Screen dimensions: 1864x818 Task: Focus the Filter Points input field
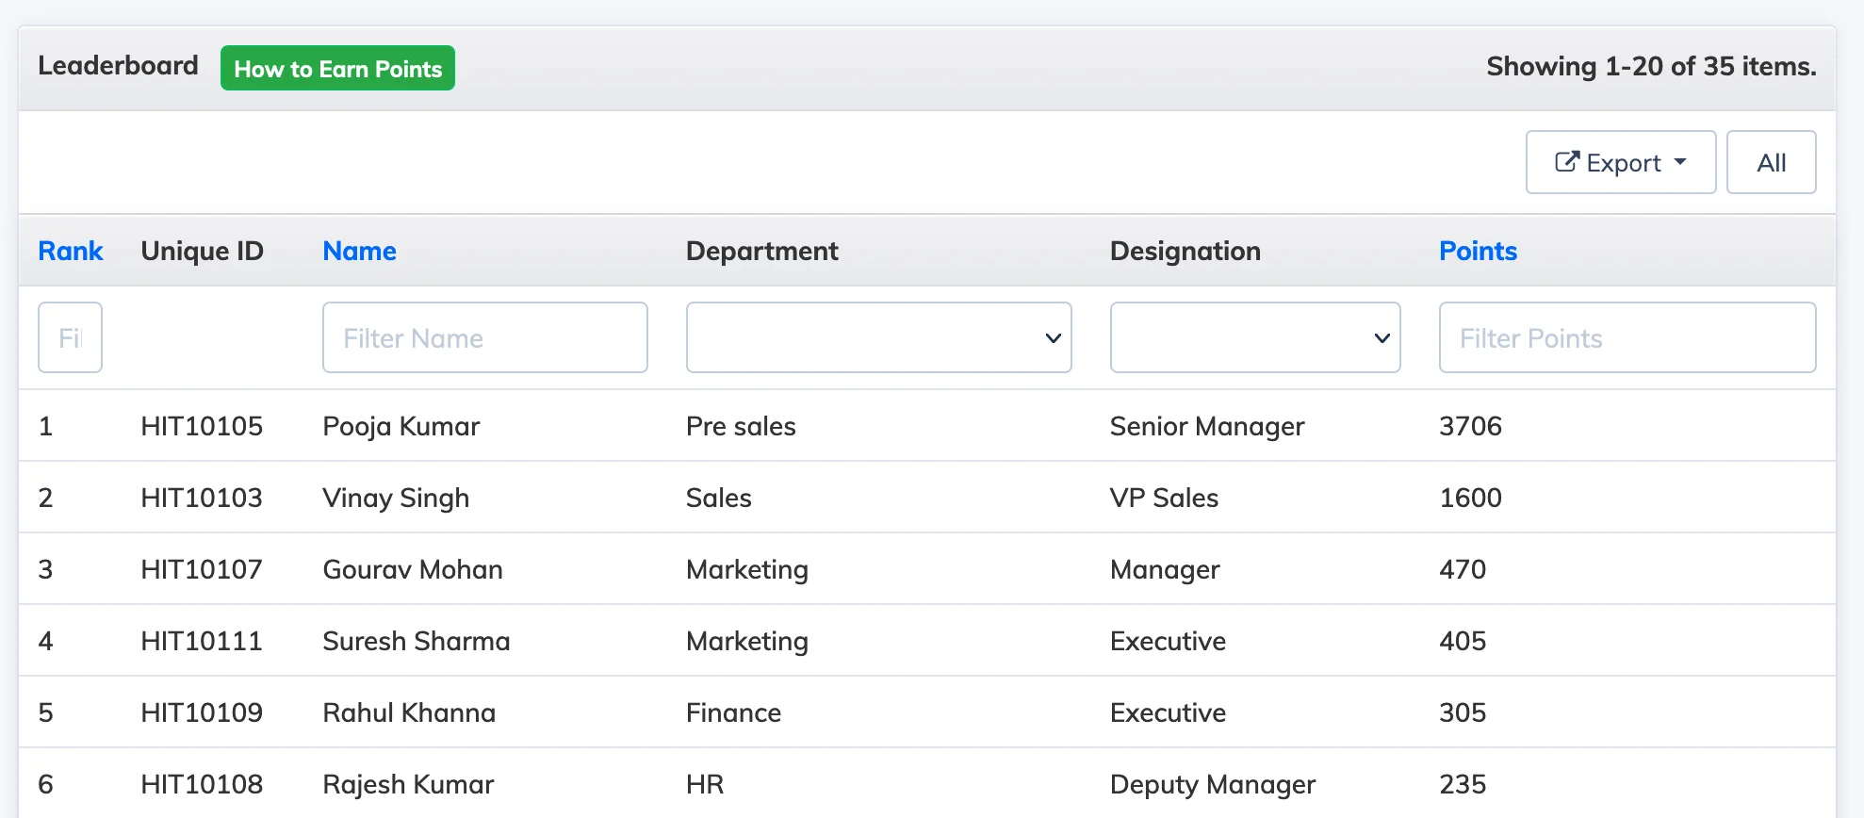[1627, 337]
